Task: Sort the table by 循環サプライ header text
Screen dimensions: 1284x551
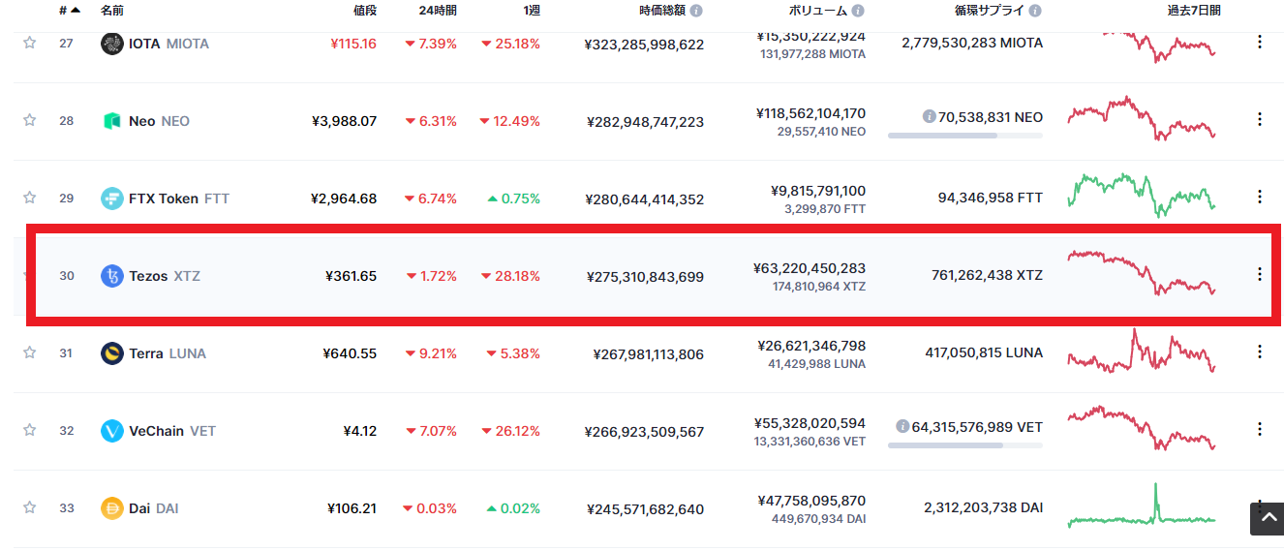Action: coord(989,11)
